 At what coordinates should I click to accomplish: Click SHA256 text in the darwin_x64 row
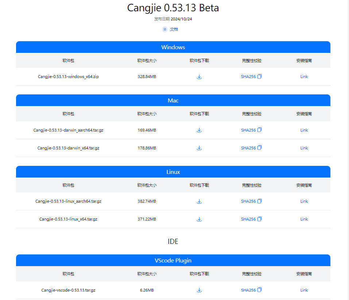click(248, 148)
